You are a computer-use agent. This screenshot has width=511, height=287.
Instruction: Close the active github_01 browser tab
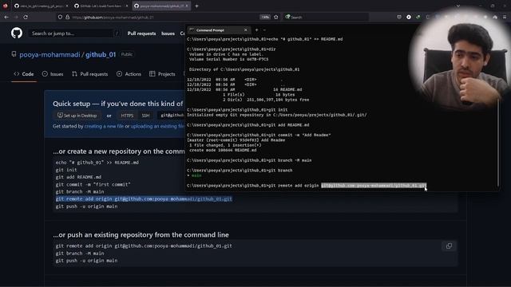(187, 6)
